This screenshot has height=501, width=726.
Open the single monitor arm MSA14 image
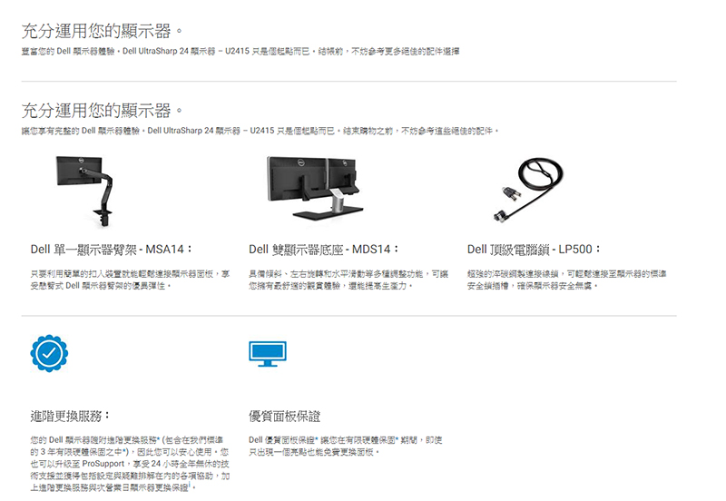(84, 192)
